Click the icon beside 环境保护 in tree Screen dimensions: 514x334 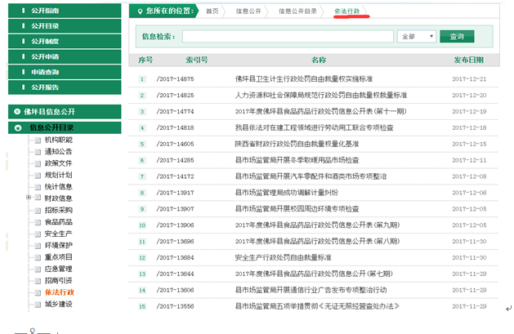[38, 245]
